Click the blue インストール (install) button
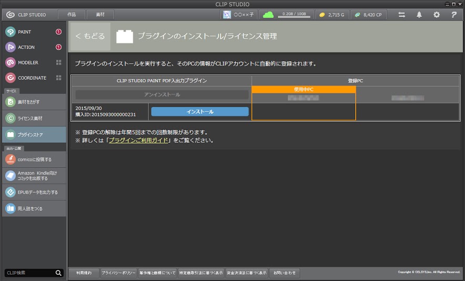This screenshot has width=465, height=281. [200, 112]
